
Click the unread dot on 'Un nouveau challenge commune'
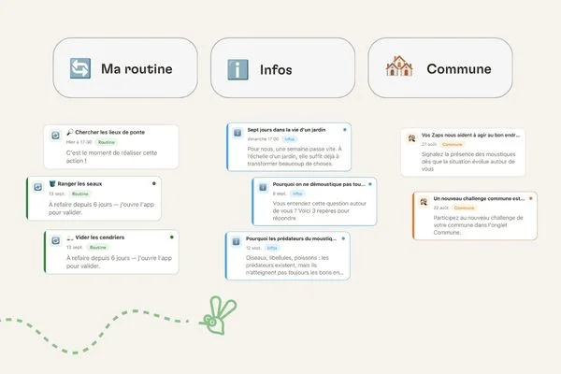pyautogui.click(x=530, y=198)
